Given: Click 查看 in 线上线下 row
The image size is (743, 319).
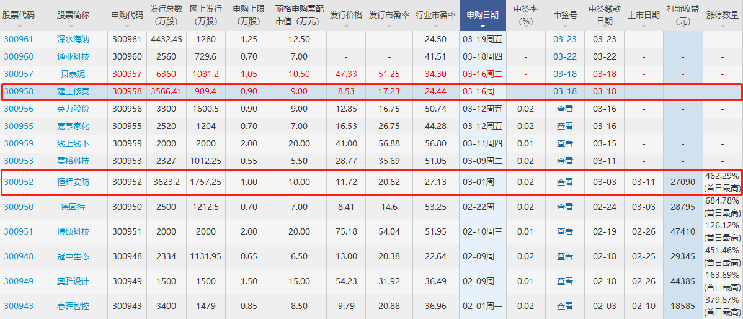Looking at the screenshot, I should pyautogui.click(x=565, y=143).
